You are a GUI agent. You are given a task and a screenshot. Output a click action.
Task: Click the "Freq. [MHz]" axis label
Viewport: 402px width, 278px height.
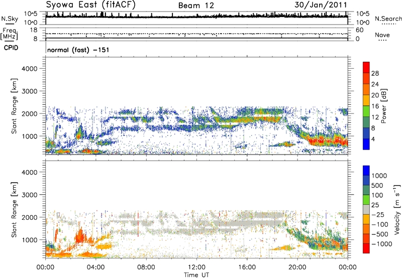[9, 34]
